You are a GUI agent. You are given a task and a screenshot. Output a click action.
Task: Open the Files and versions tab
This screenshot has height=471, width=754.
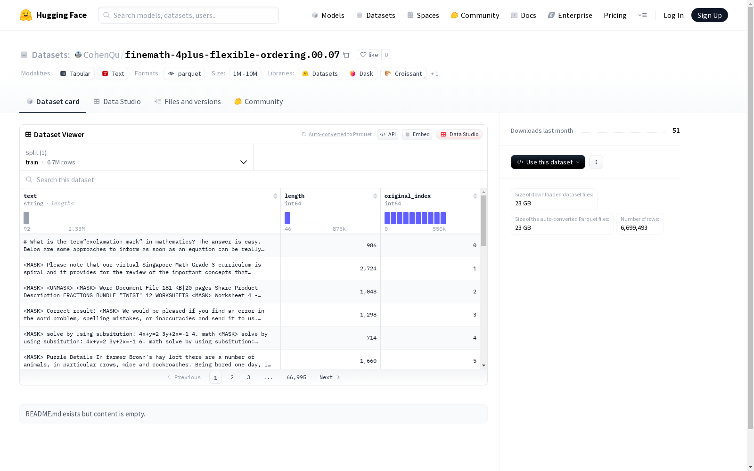(x=188, y=102)
